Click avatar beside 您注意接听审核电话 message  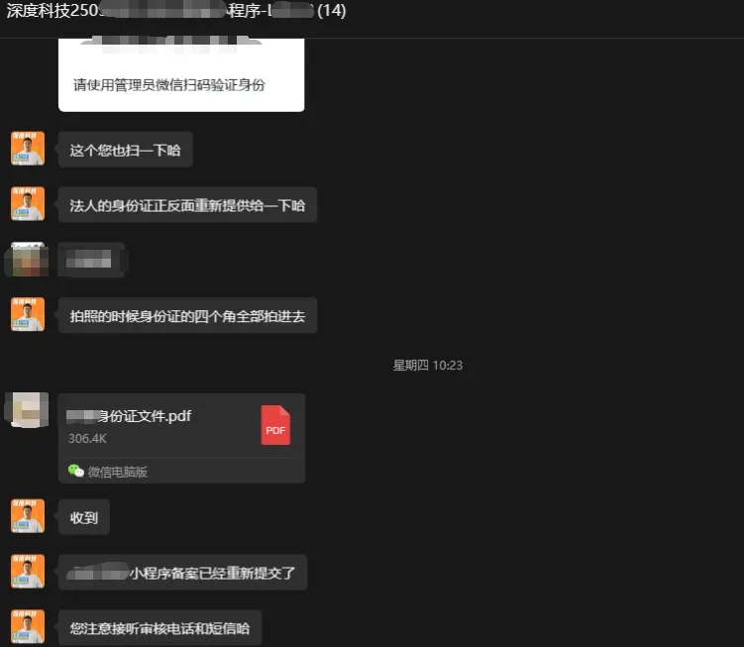tap(28, 626)
